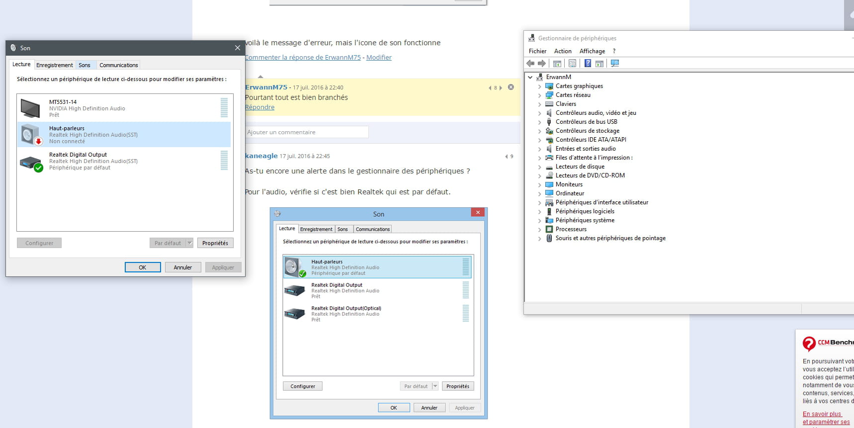Toggle the action pane toolbar icon
The image size is (854, 428).
click(599, 64)
